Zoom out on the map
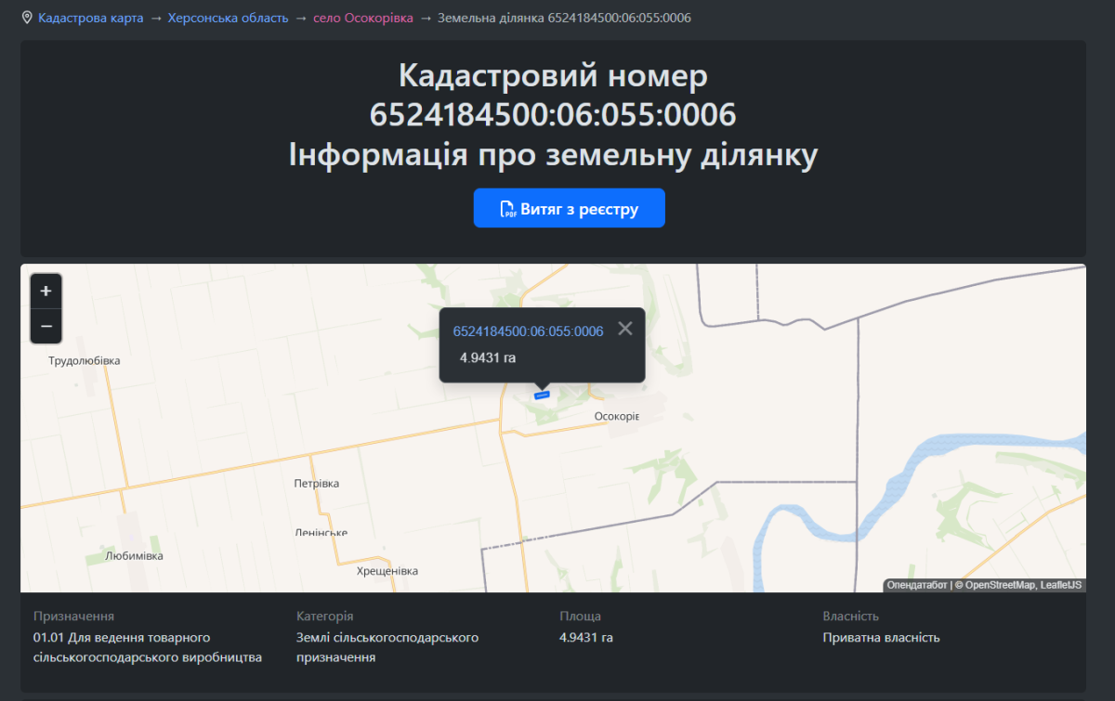Viewport: 1115px width, 701px height. point(46,326)
